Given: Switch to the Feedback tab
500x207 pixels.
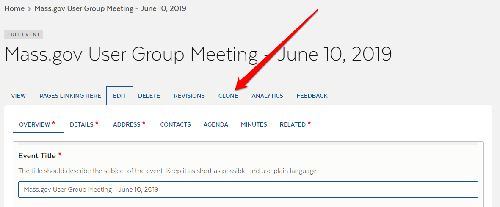Looking at the screenshot, I should pos(312,96).
